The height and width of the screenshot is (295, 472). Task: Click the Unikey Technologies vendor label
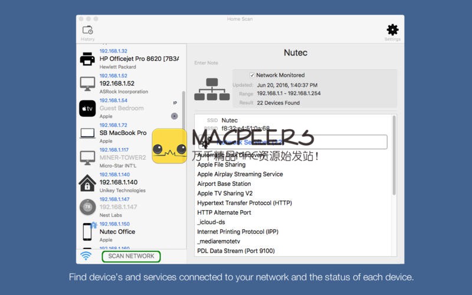click(x=123, y=191)
